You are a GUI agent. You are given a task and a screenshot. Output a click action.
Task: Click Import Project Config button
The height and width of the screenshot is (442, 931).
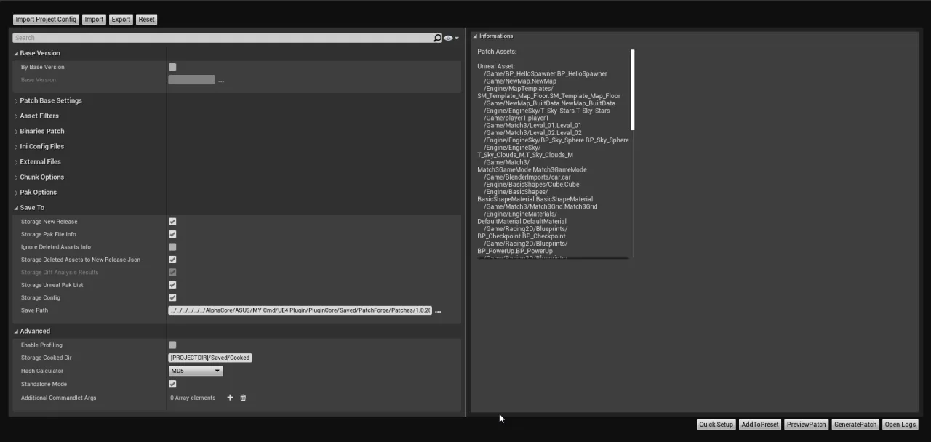(x=46, y=20)
